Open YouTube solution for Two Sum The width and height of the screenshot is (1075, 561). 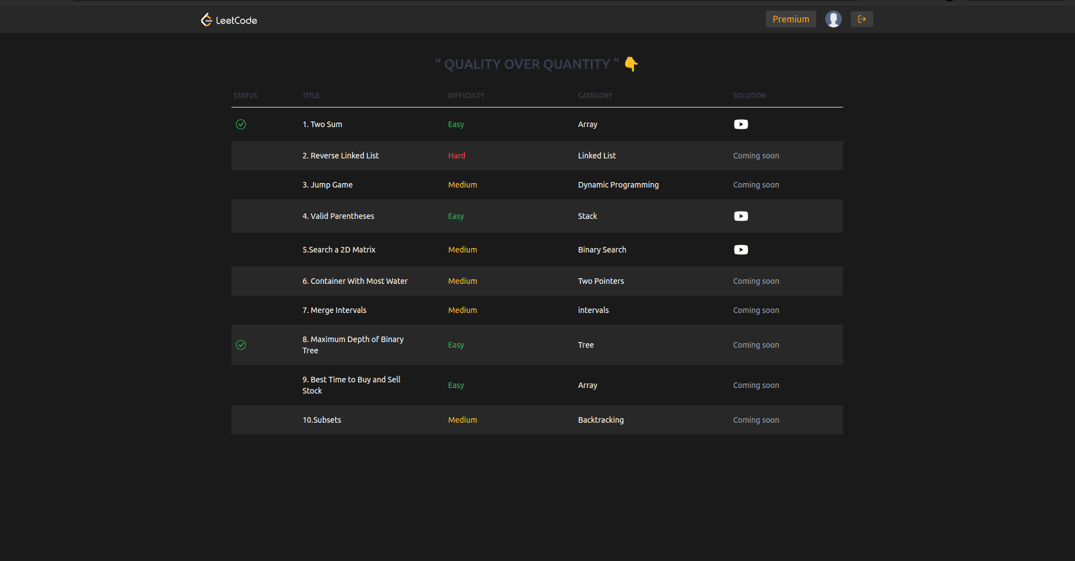tap(741, 124)
